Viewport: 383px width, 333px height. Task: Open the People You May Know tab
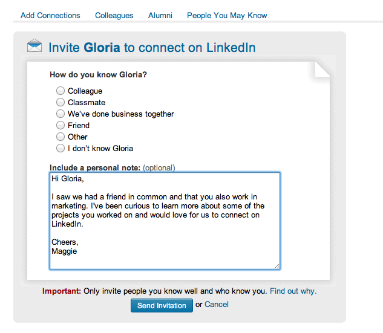(x=227, y=15)
